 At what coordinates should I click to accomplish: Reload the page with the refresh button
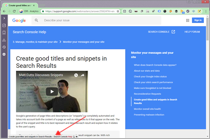coord(14,11)
